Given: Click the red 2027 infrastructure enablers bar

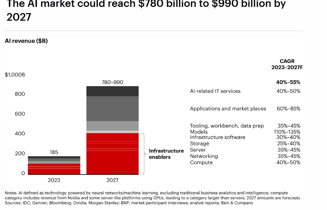Looking at the screenshot, I should point(112,154).
